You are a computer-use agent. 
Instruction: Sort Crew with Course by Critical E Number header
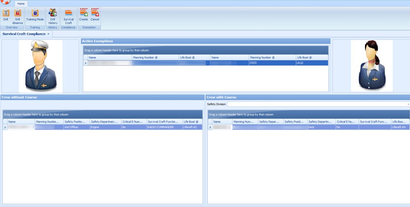347,122
